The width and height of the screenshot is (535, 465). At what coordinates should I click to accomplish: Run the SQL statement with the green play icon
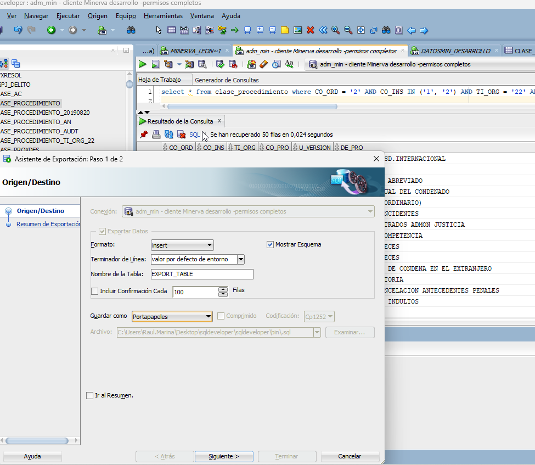coord(142,64)
